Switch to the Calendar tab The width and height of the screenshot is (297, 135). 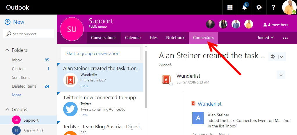coord(133,38)
